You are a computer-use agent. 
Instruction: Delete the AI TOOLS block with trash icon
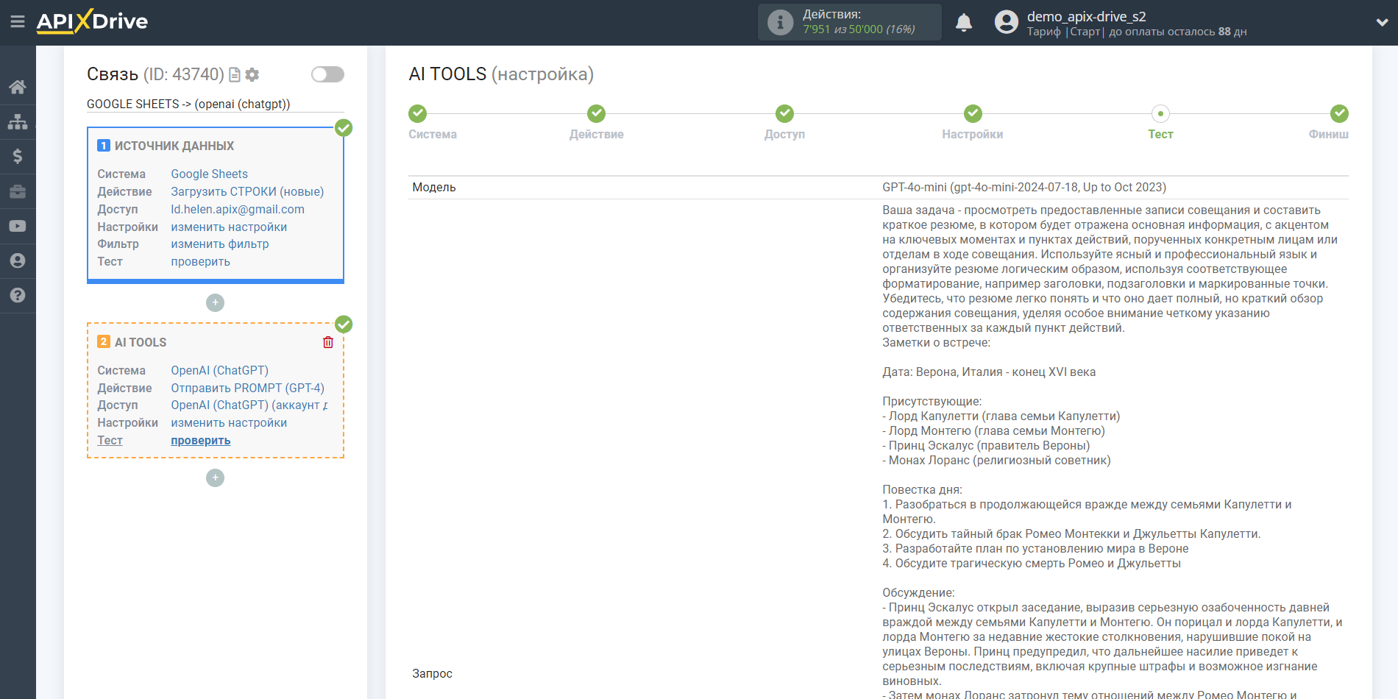tap(328, 342)
